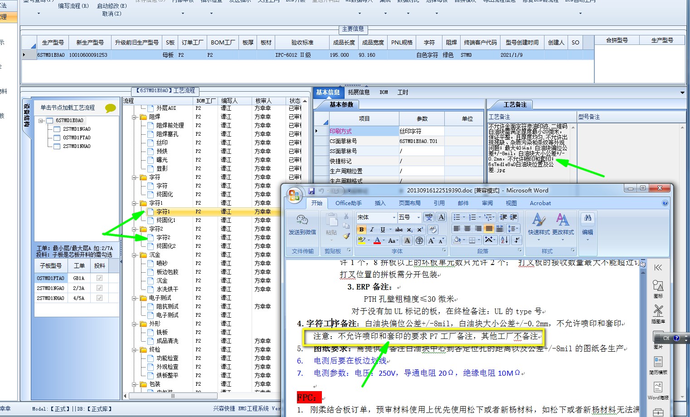
Task: Click the 主要信息 header button
Action: pyautogui.click(x=353, y=29)
